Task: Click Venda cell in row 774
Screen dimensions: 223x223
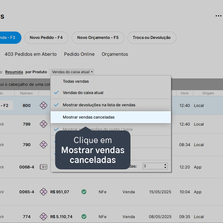Action: pos(129,217)
